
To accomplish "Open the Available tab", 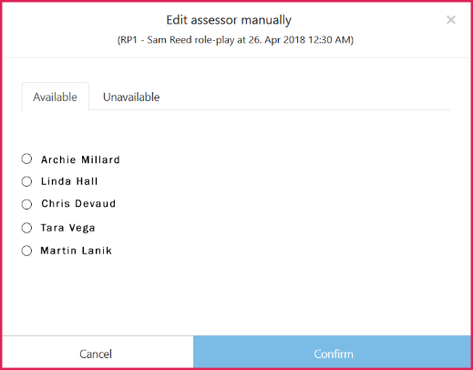I will [55, 97].
